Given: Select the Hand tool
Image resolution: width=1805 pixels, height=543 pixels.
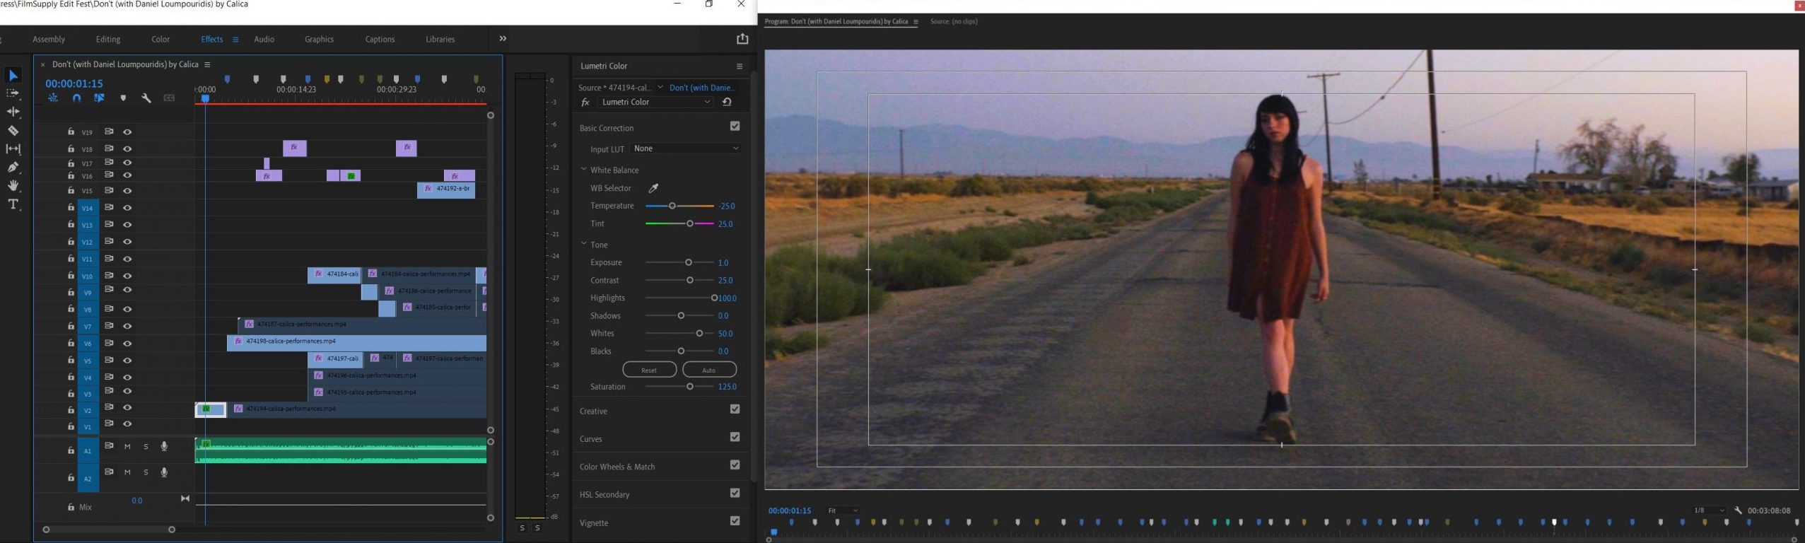Looking at the screenshot, I should [x=13, y=186].
